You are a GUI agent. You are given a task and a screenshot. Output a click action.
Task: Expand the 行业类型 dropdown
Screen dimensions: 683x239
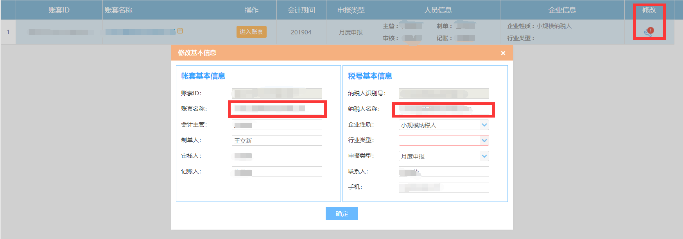coord(484,141)
